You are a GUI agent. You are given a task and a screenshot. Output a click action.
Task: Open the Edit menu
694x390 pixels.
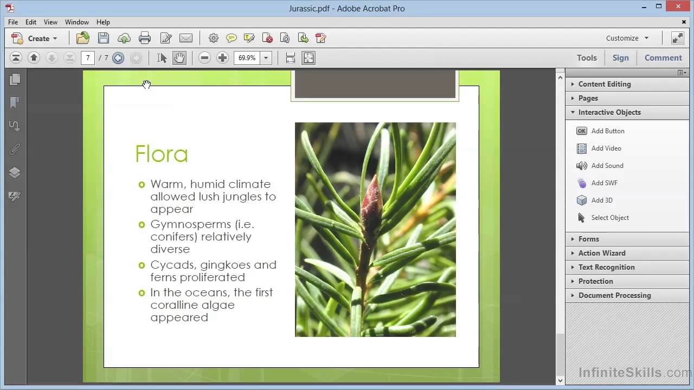click(x=31, y=22)
